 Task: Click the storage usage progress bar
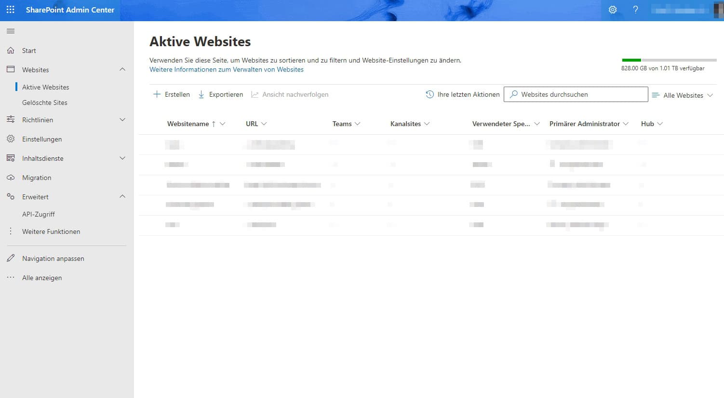pyautogui.click(x=669, y=60)
